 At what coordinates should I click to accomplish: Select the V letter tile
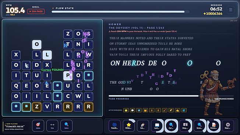click(x=47, y=107)
